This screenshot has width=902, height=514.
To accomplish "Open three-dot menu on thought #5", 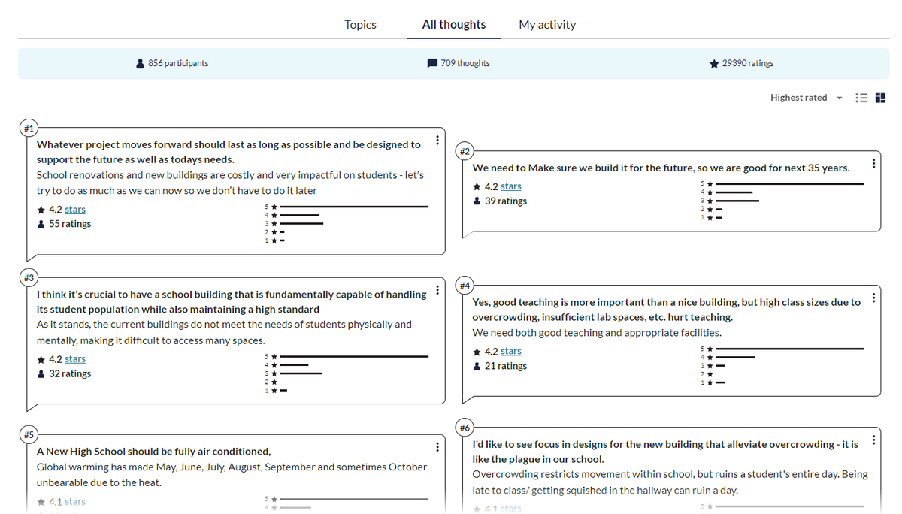I will pyautogui.click(x=437, y=447).
